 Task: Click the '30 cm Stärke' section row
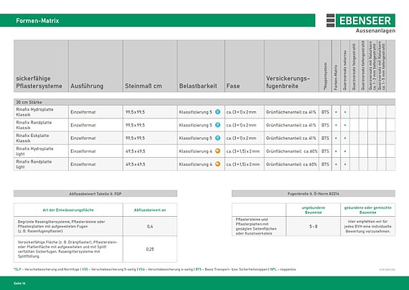pos(204,102)
